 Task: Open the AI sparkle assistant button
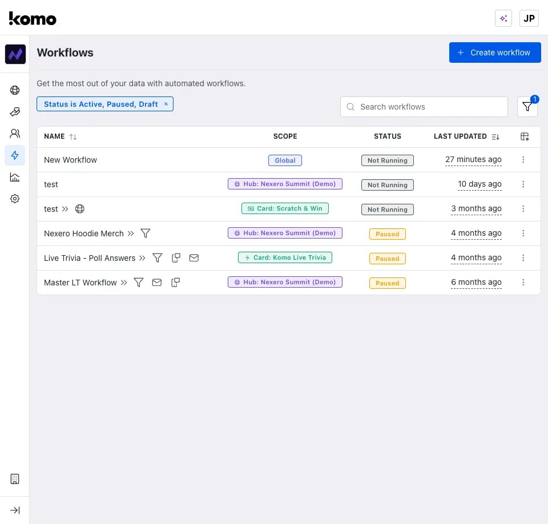point(503,18)
